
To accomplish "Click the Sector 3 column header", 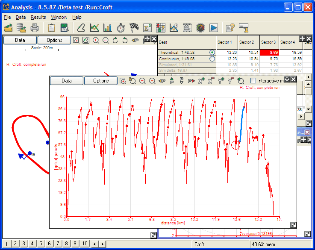I will point(268,42).
